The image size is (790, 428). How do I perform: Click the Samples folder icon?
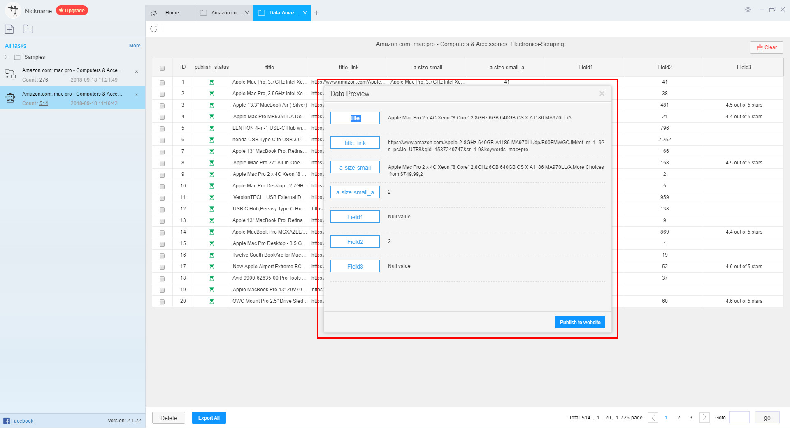17,57
